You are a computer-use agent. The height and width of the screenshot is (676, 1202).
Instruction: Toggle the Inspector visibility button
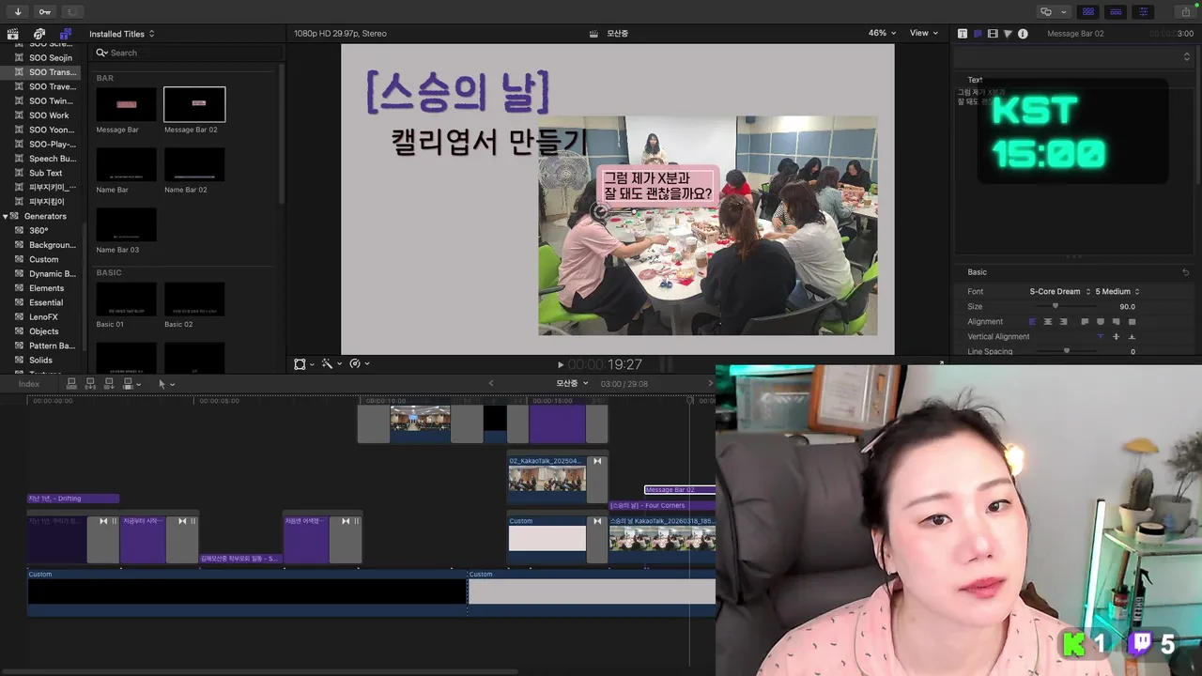click(1143, 11)
